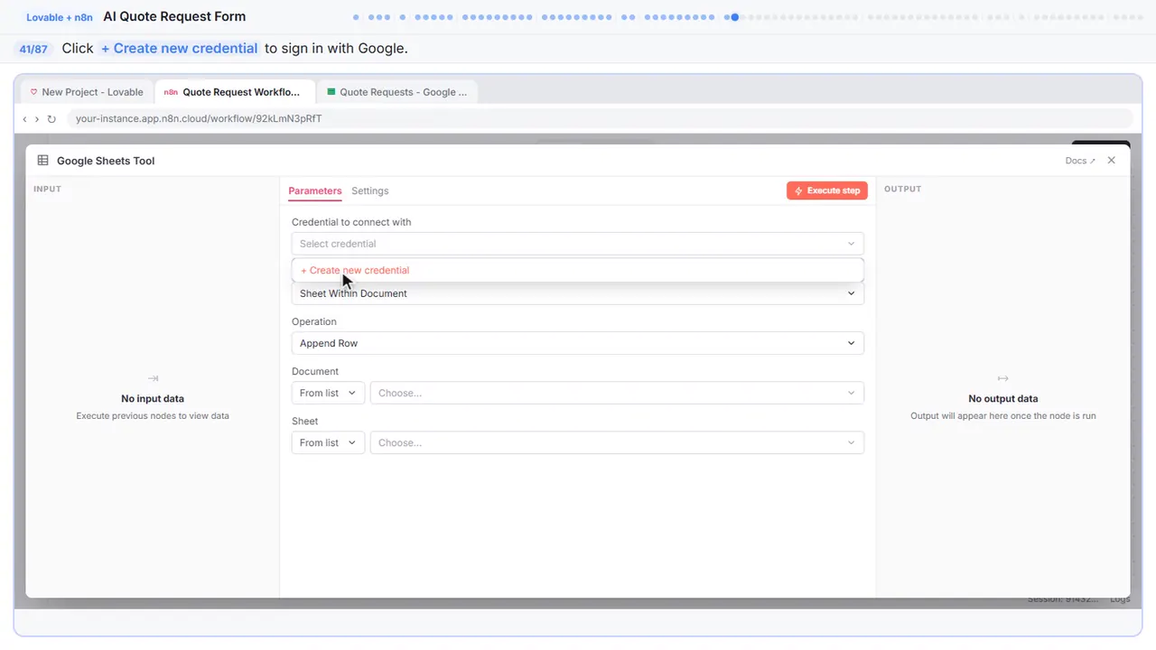Open the Sheet From list mode dropdown
1156x650 pixels.
pos(328,442)
